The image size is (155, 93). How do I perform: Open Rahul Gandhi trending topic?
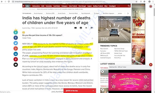[x=104, y=49]
